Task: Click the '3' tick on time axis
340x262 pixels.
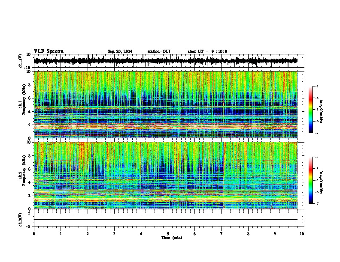Action: (x=114, y=234)
